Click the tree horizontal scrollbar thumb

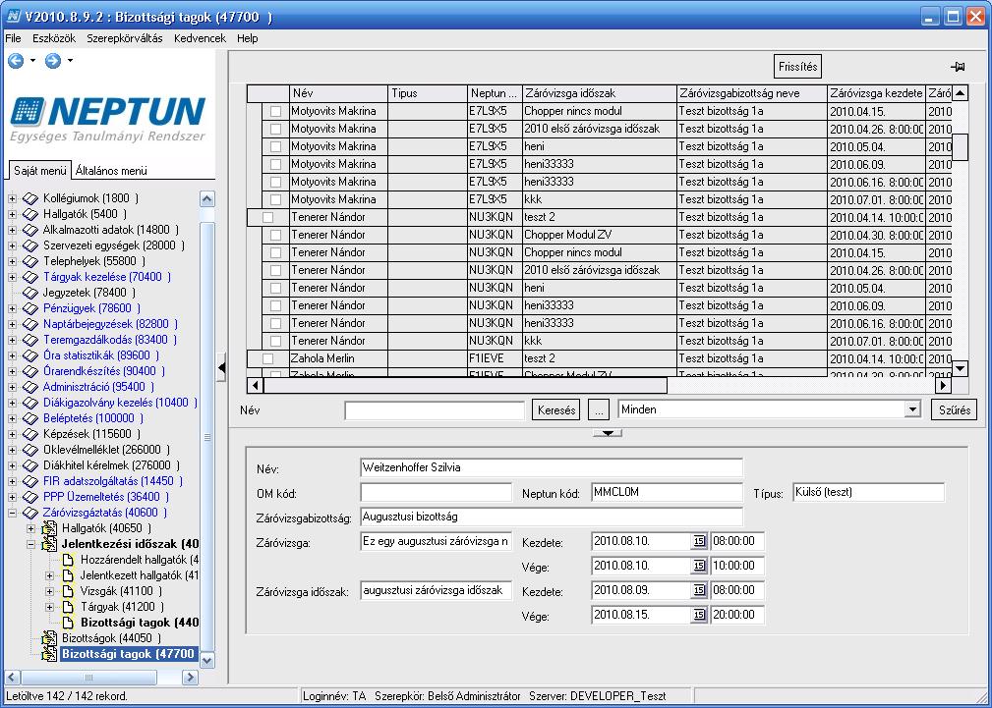point(89,677)
